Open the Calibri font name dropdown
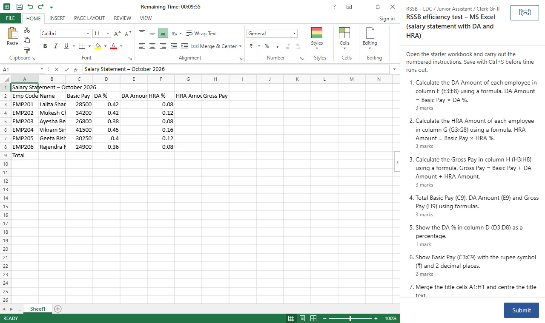Screen dimensions: 545x323 click(88, 34)
